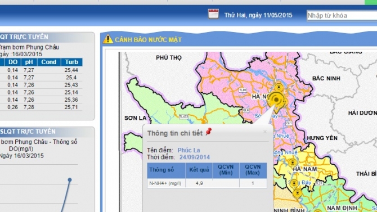This screenshot has height=212, width=377.
Task: Click the 'CẢNH BÁO NƯỚC MẶT' panel title
Action: tap(149, 40)
